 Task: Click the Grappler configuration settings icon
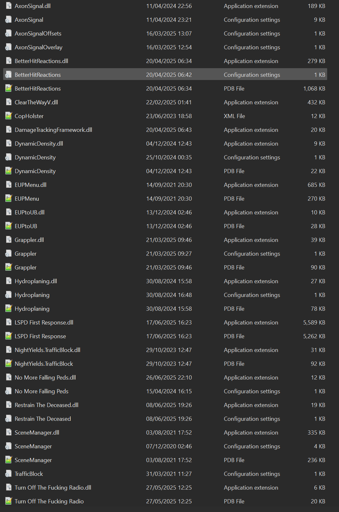coord(9,254)
